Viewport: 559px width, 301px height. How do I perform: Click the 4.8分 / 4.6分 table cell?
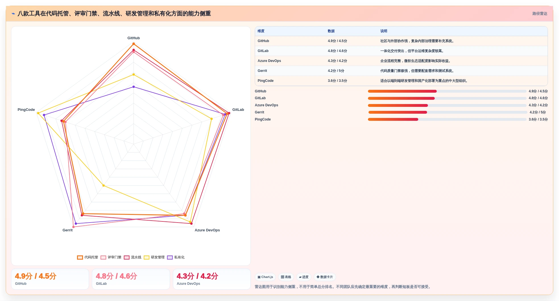pyautogui.click(x=338, y=51)
